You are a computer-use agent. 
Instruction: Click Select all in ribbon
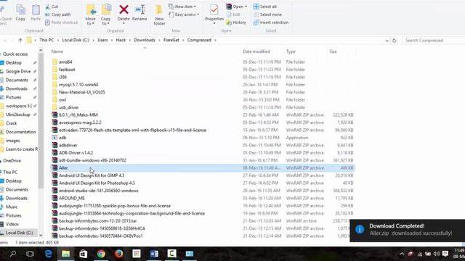pos(264,7)
